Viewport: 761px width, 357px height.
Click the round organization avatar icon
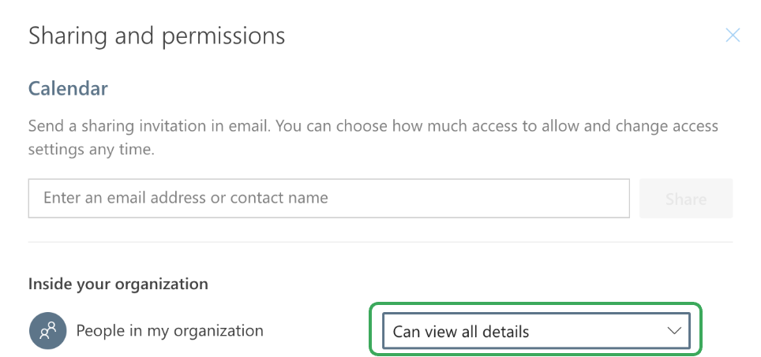47,331
